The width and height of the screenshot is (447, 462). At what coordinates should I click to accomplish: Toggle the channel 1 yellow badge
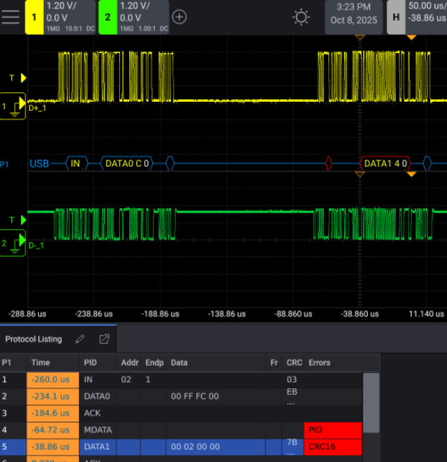click(34, 17)
